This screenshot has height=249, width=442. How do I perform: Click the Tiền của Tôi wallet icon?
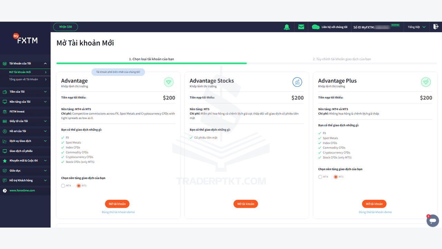5,92
